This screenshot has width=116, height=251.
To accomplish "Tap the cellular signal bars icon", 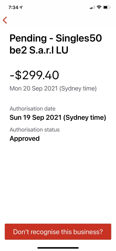I will pyautogui.click(x=92, y=7).
